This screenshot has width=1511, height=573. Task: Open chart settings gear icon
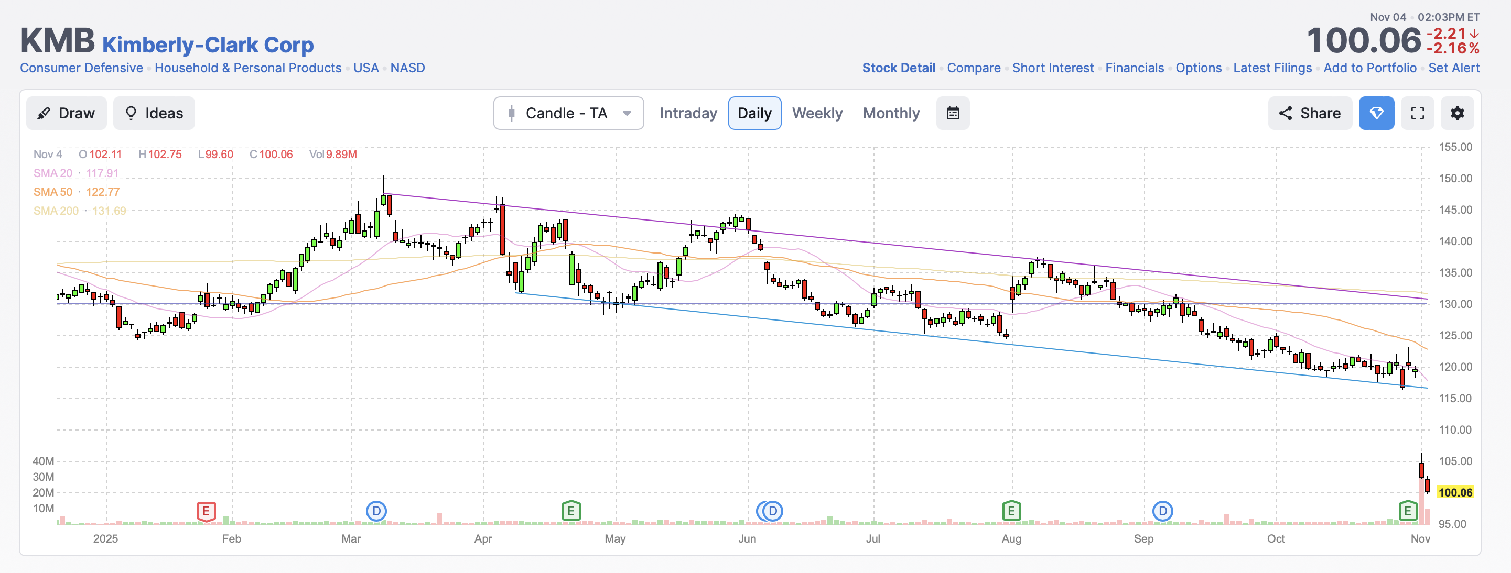pyautogui.click(x=1457, y=113)
